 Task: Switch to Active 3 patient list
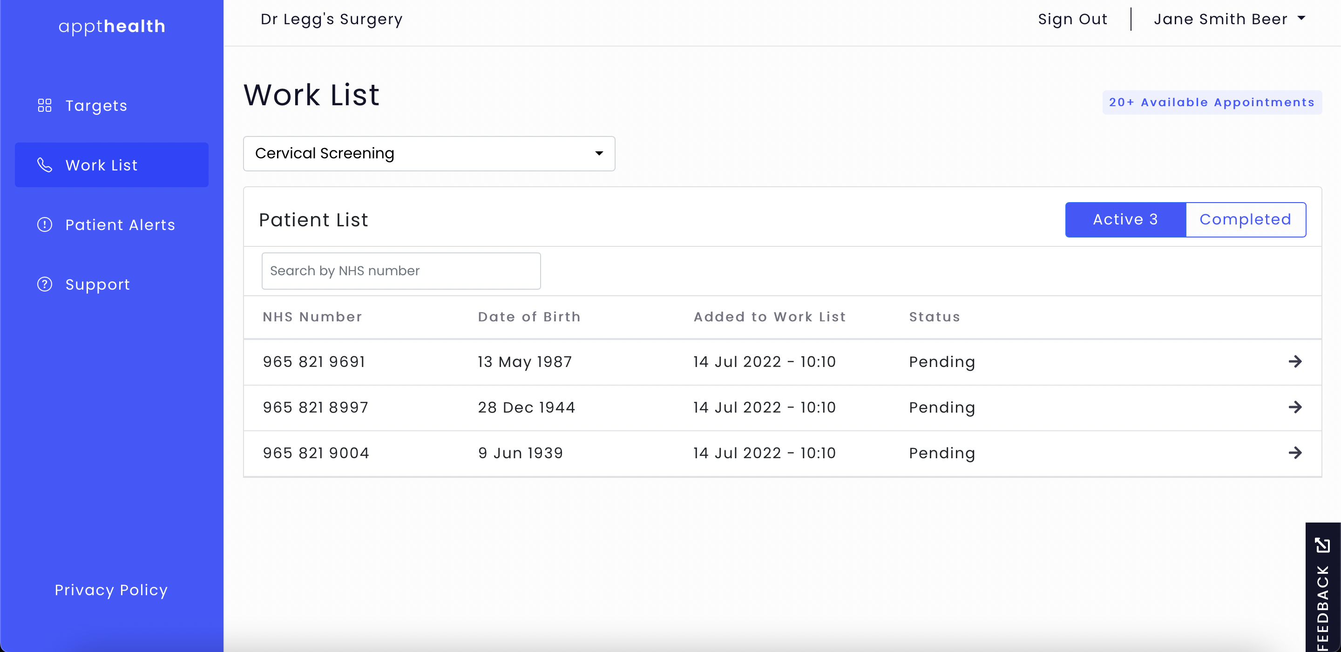pos(1125,219)
